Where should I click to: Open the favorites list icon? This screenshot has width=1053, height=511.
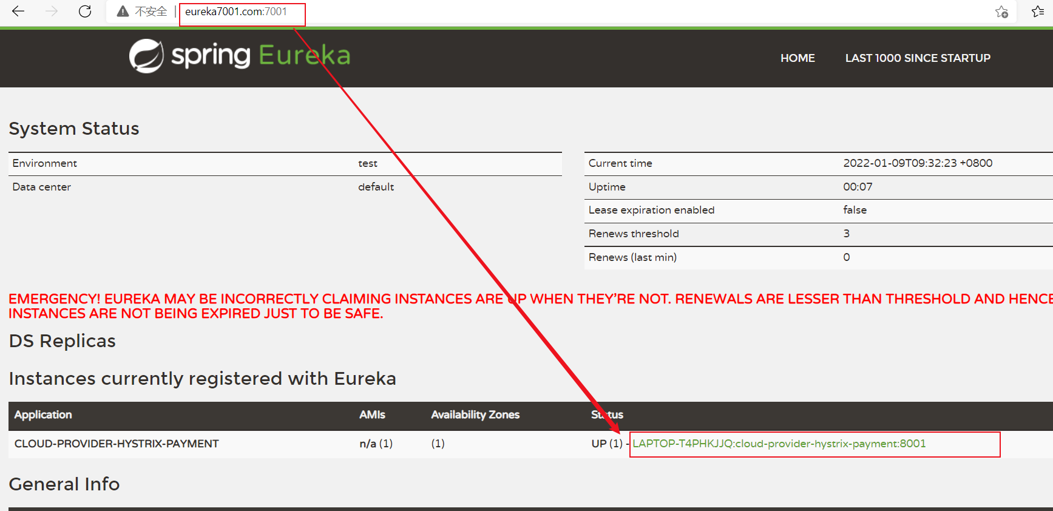[1038, 12]
